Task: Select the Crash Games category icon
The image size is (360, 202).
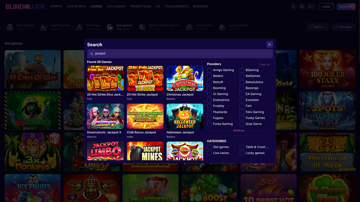Action: click(43, 27)
